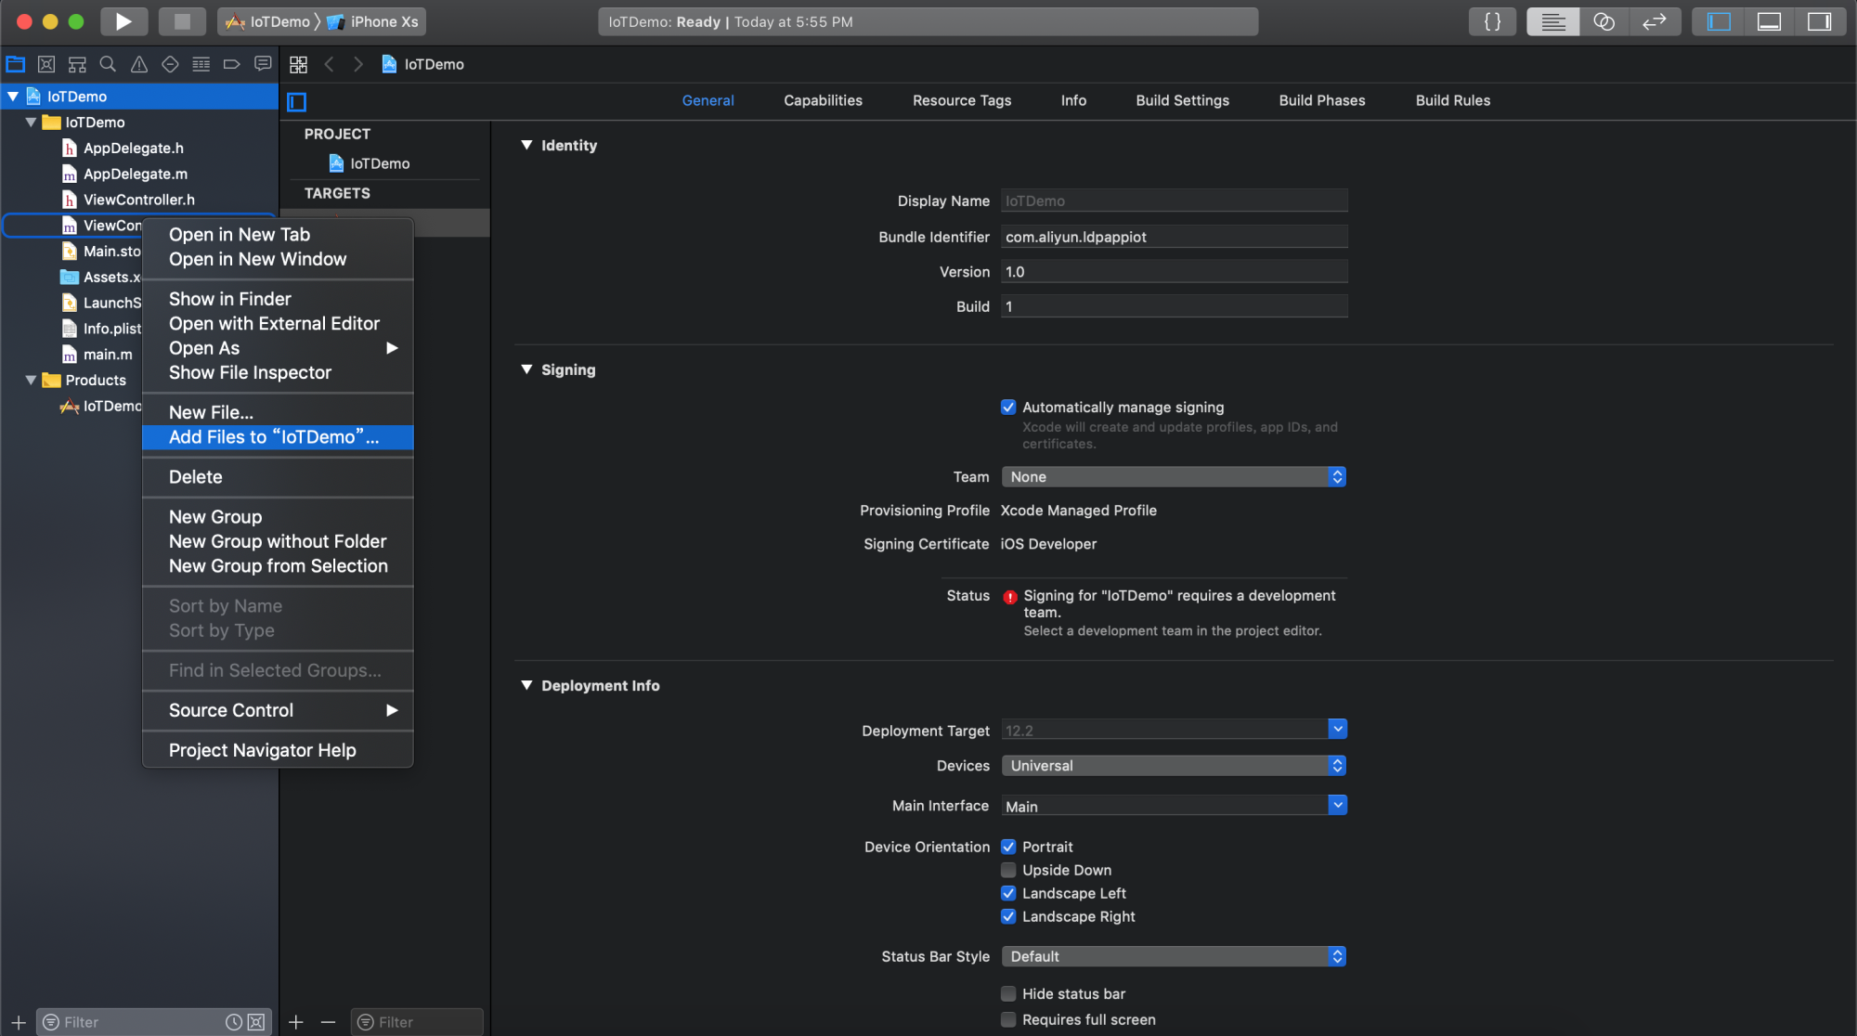Screen dimensions: 1857x1036
Task: Open the Debug navigator
Action: [201, 64]
